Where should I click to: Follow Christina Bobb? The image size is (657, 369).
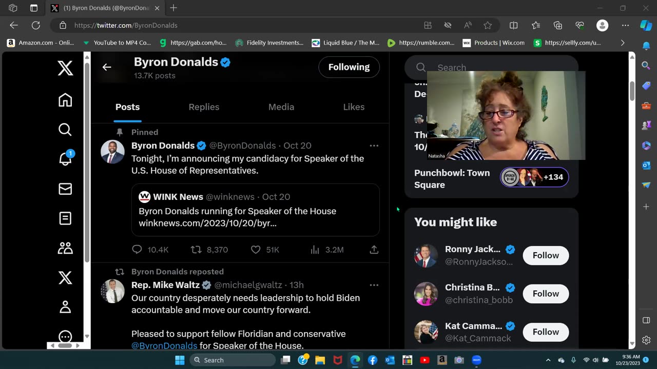click(x=546, y=294)
